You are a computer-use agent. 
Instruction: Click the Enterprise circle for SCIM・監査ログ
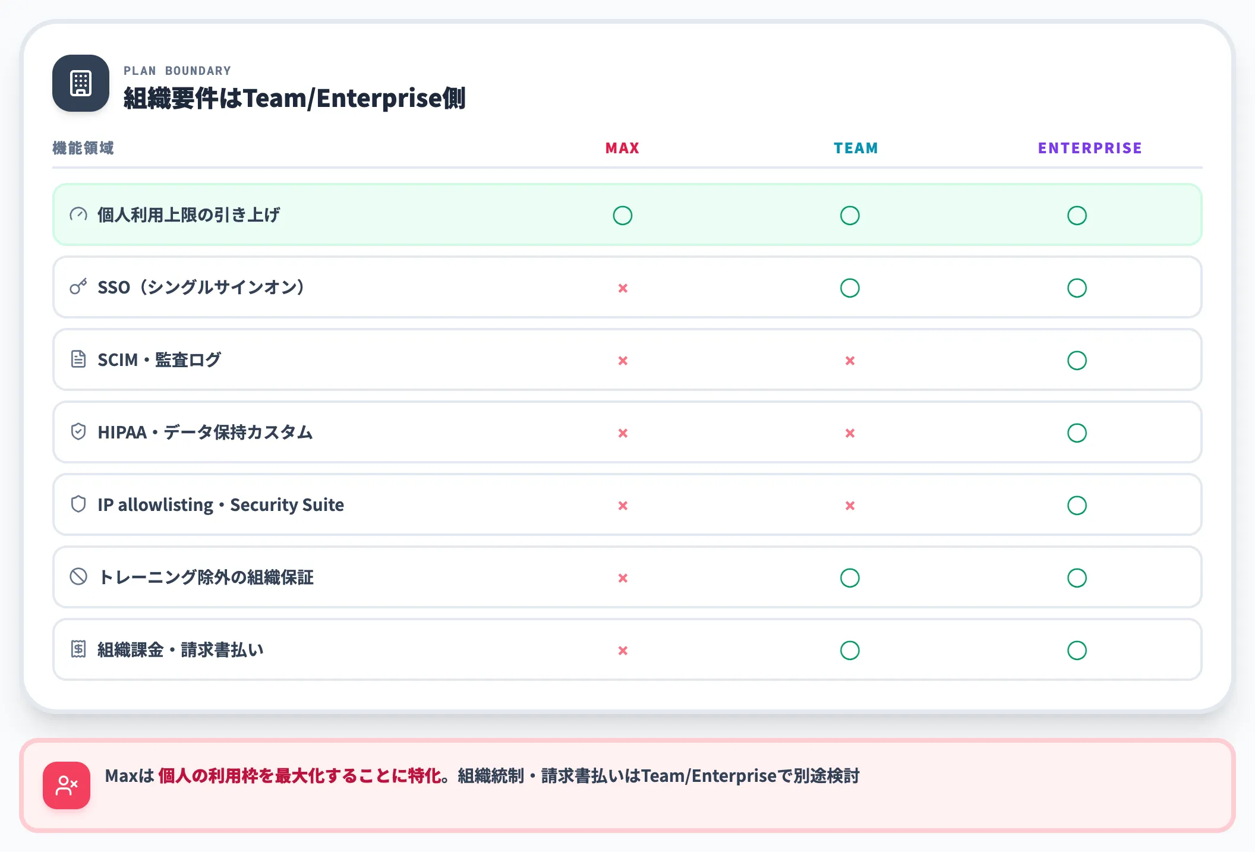pos(1077,361)
